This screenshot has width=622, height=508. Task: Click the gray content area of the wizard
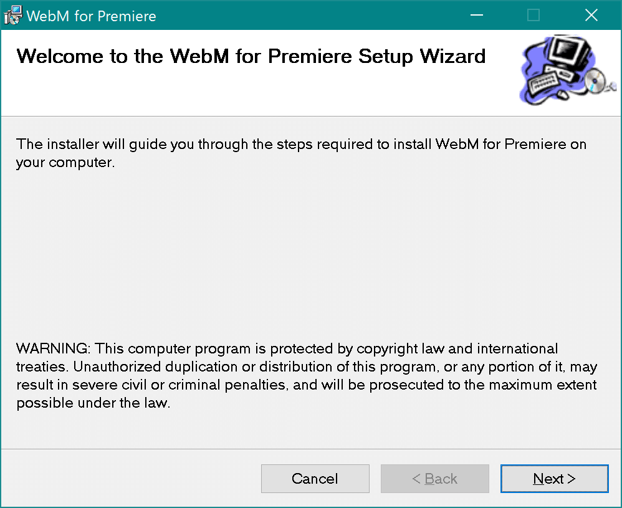pyautogui.click(x=312, y=262)
